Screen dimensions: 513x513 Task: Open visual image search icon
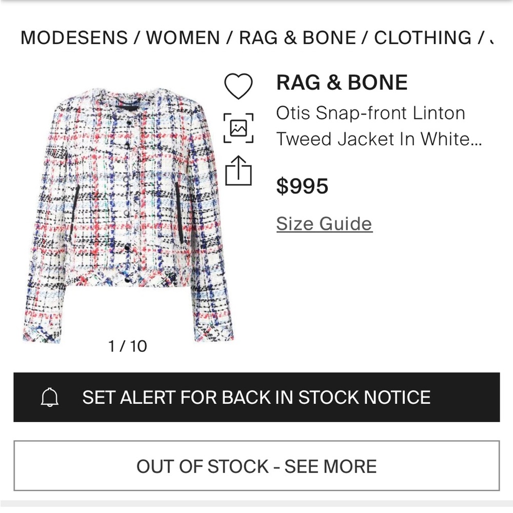239,128
